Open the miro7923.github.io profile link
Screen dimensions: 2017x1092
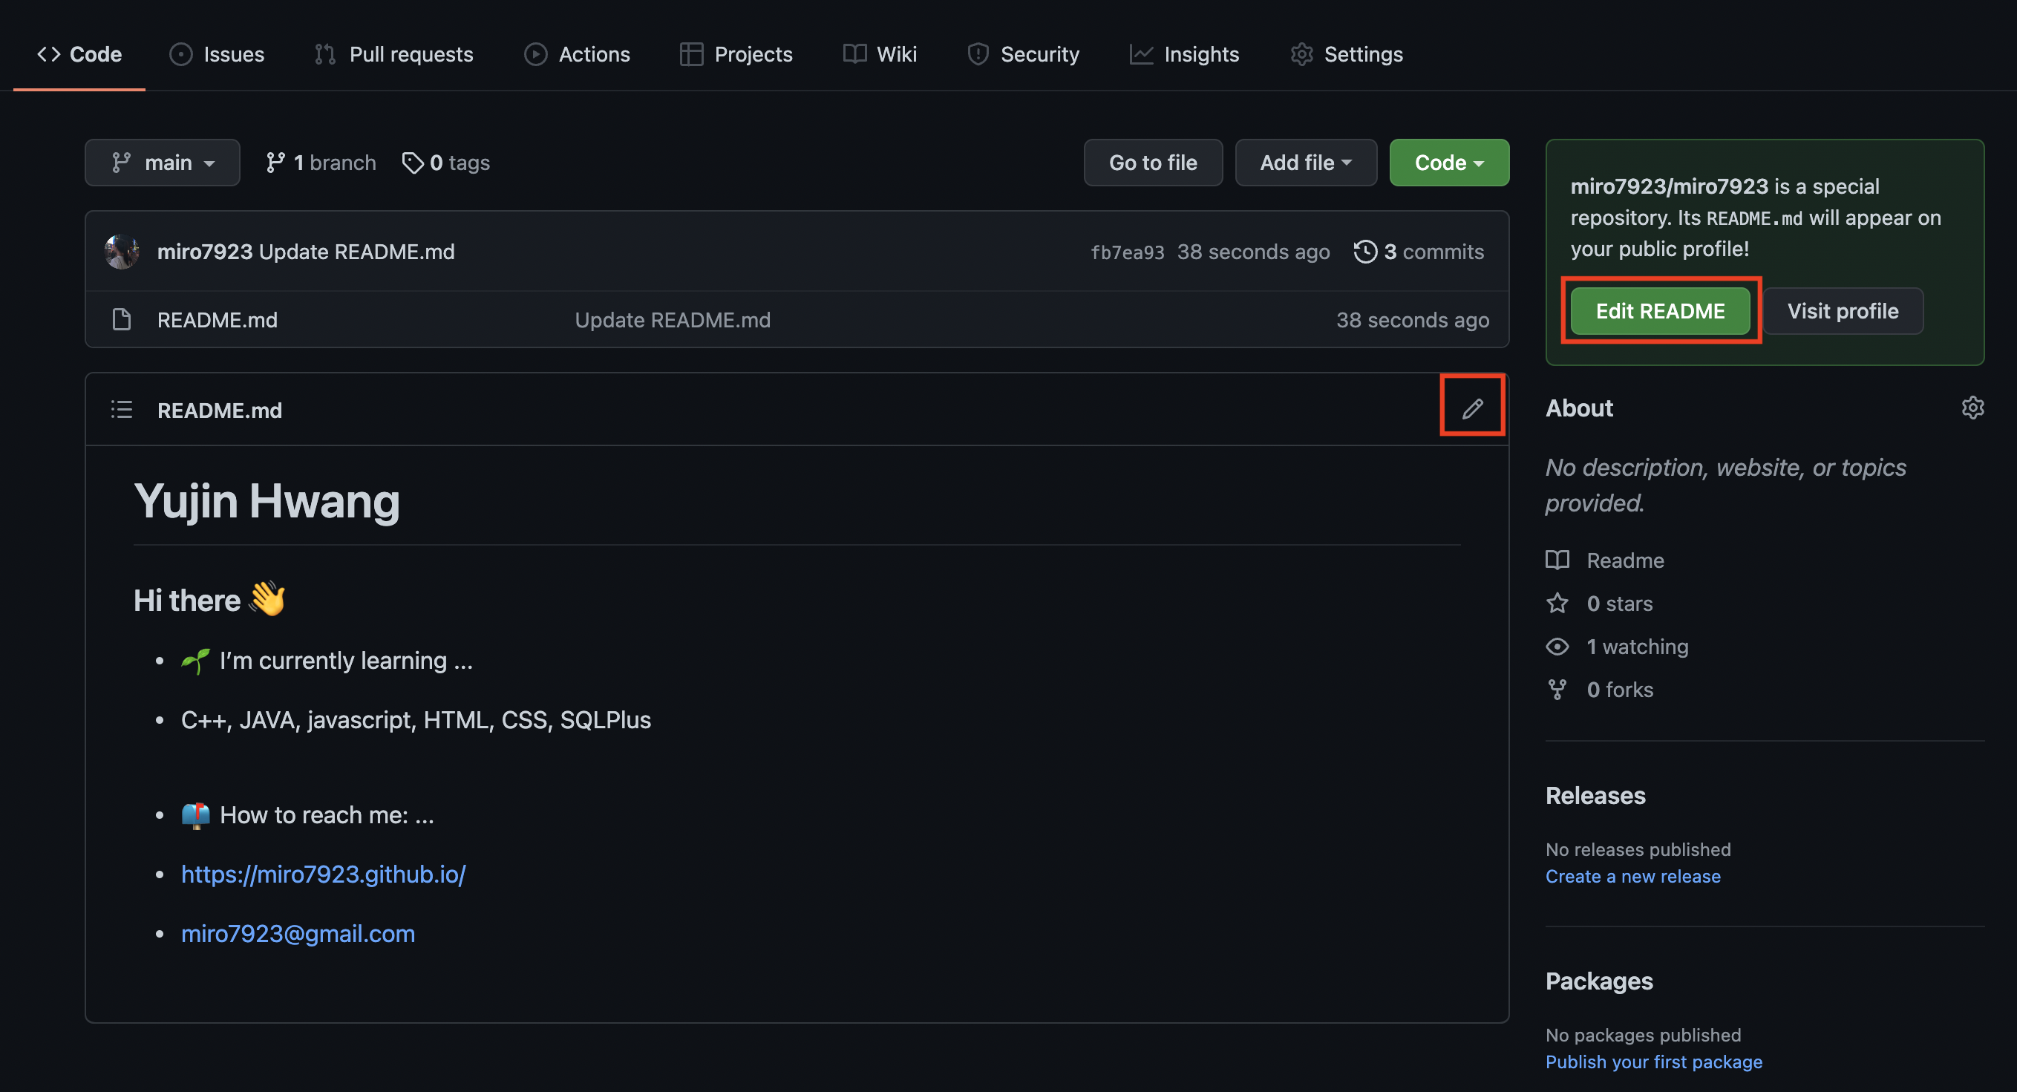[x=323, y=873]
